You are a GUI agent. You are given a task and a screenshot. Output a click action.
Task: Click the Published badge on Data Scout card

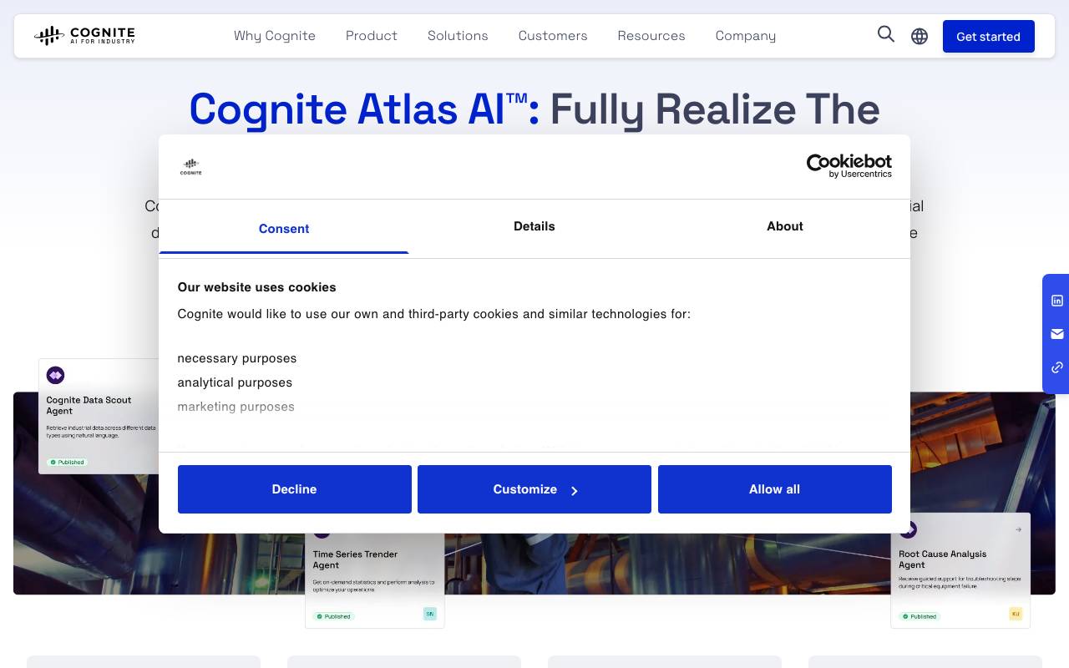[x=67, y=462]
